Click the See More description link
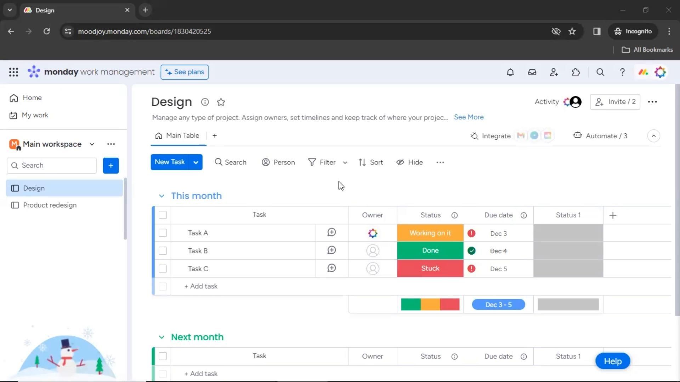Screen dimensions: 680x382 click(x=469, y=117)
